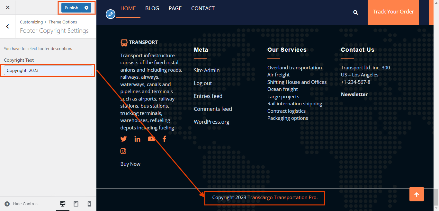The height and width of the screenshot is (211, 439).
Task: Open the Instagram social icon
Action: point(123,151)
